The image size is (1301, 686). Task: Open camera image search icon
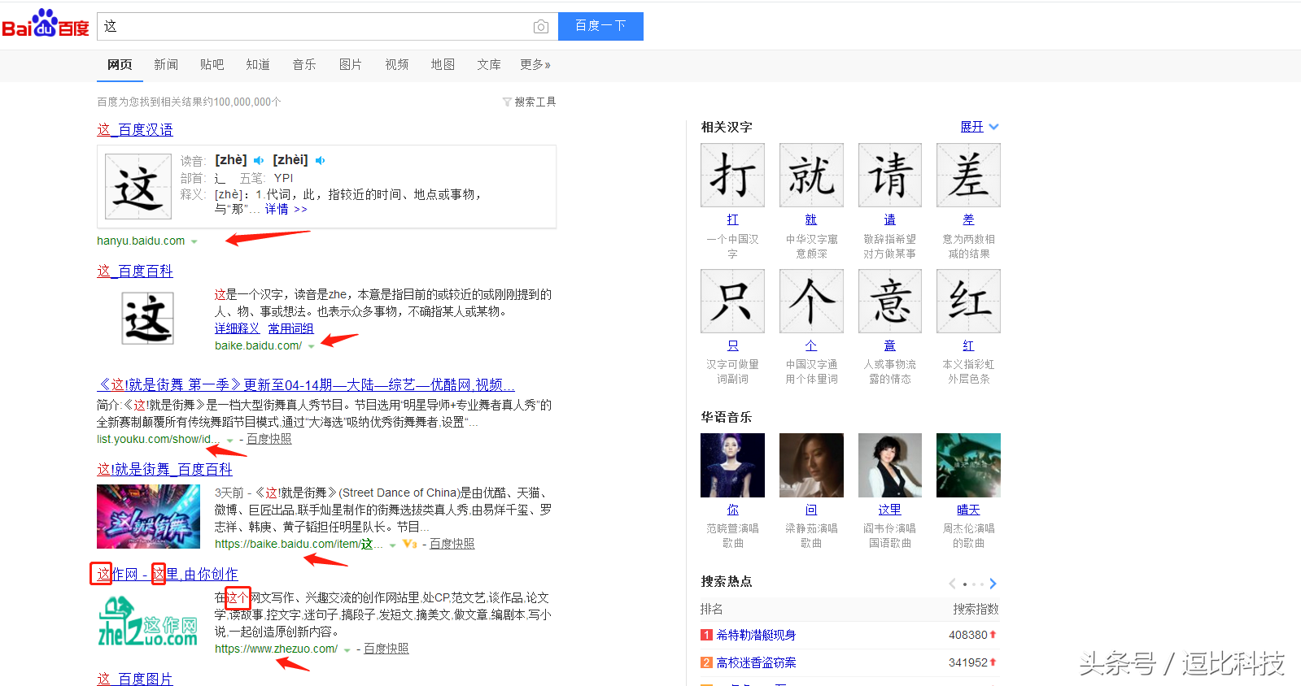540,27
